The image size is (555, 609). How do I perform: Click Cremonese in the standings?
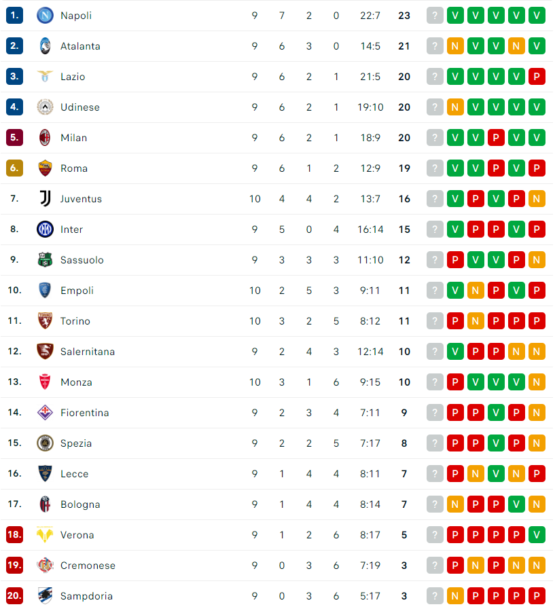click(88, 566)
